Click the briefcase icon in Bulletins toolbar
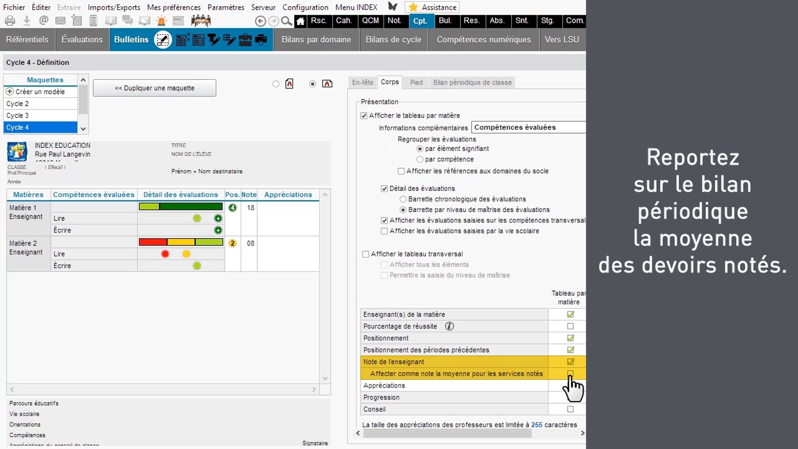The width and height of the screenshot is (798, 449). coord(245,40)
